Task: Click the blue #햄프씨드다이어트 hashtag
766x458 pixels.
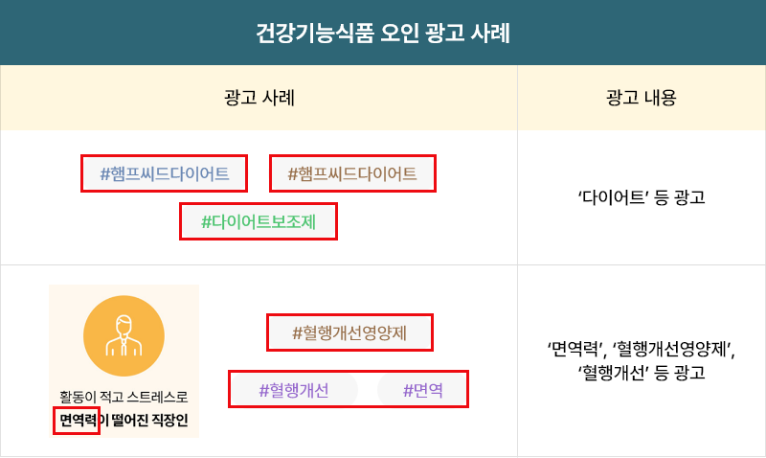Action: click(x=164, y=173)
